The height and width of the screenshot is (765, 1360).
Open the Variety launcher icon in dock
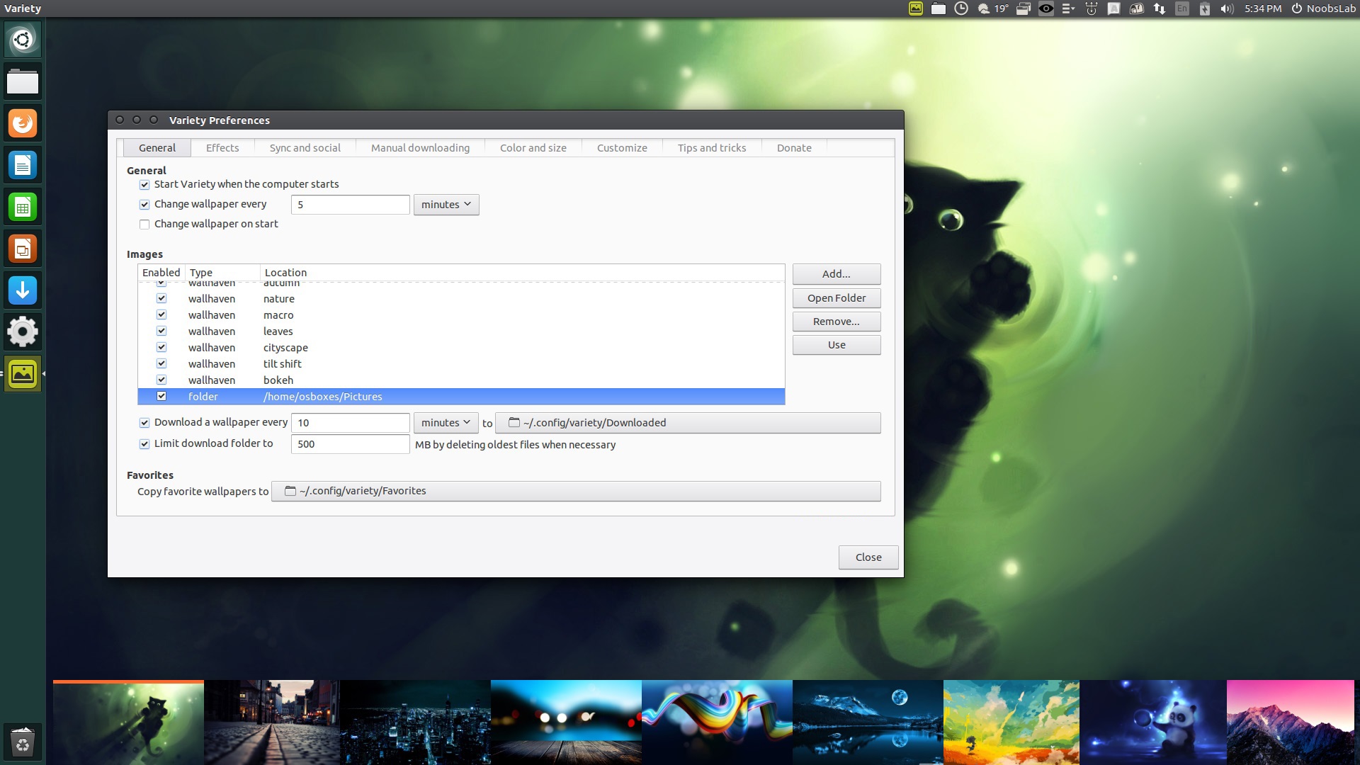coord(23,373)
